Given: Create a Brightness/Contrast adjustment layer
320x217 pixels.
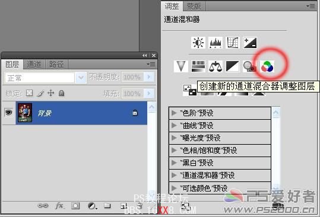Looking at the screenshot, I should point(198,43).
